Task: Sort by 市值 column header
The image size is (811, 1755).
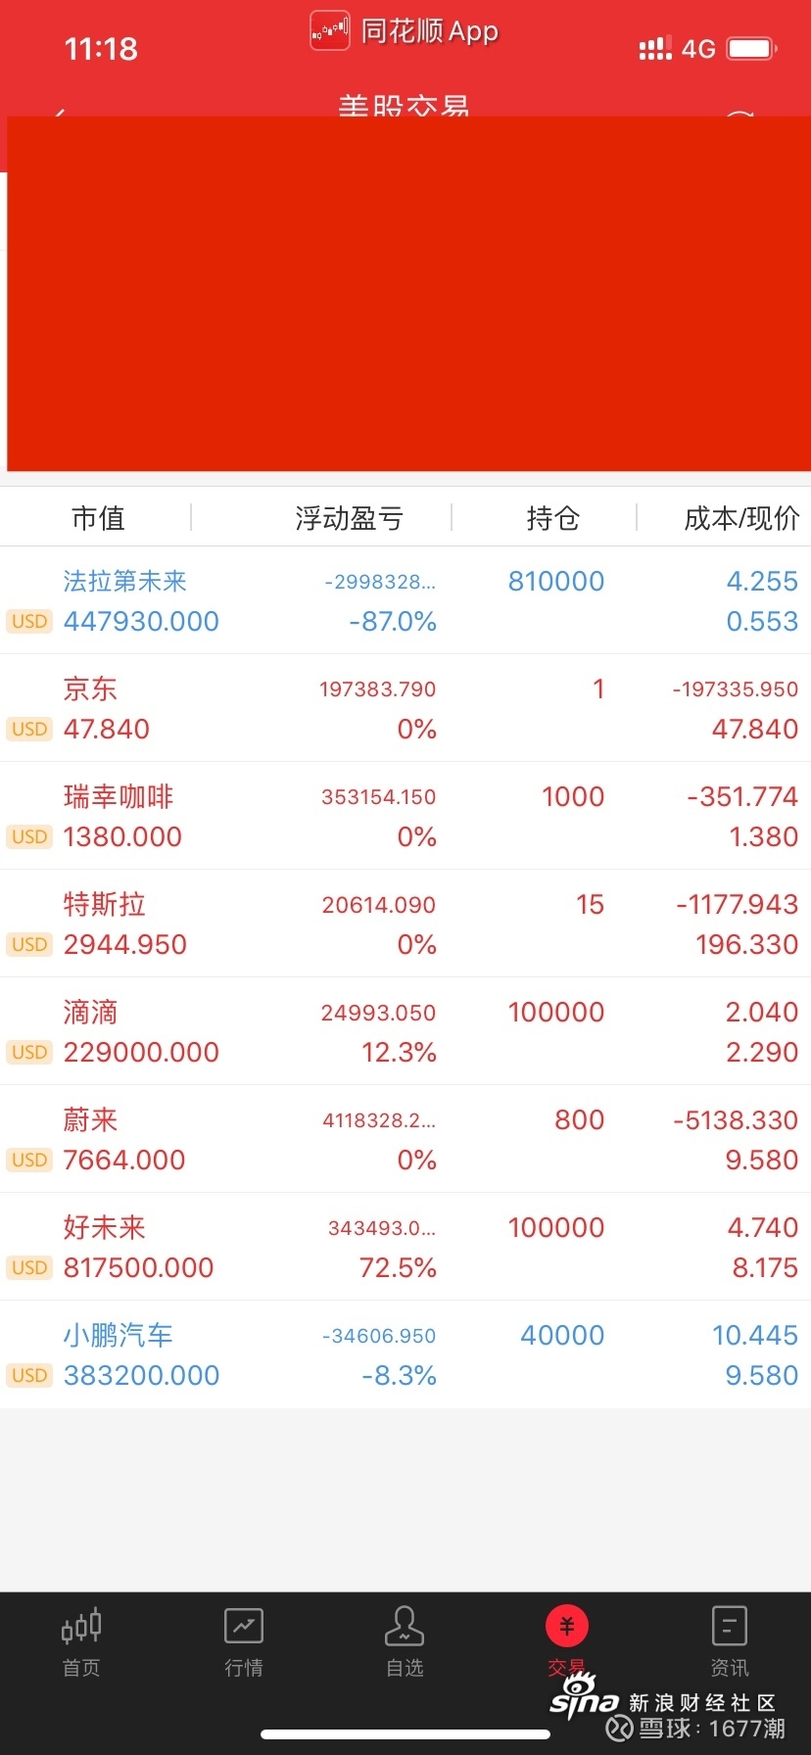Action: point(98,518)
